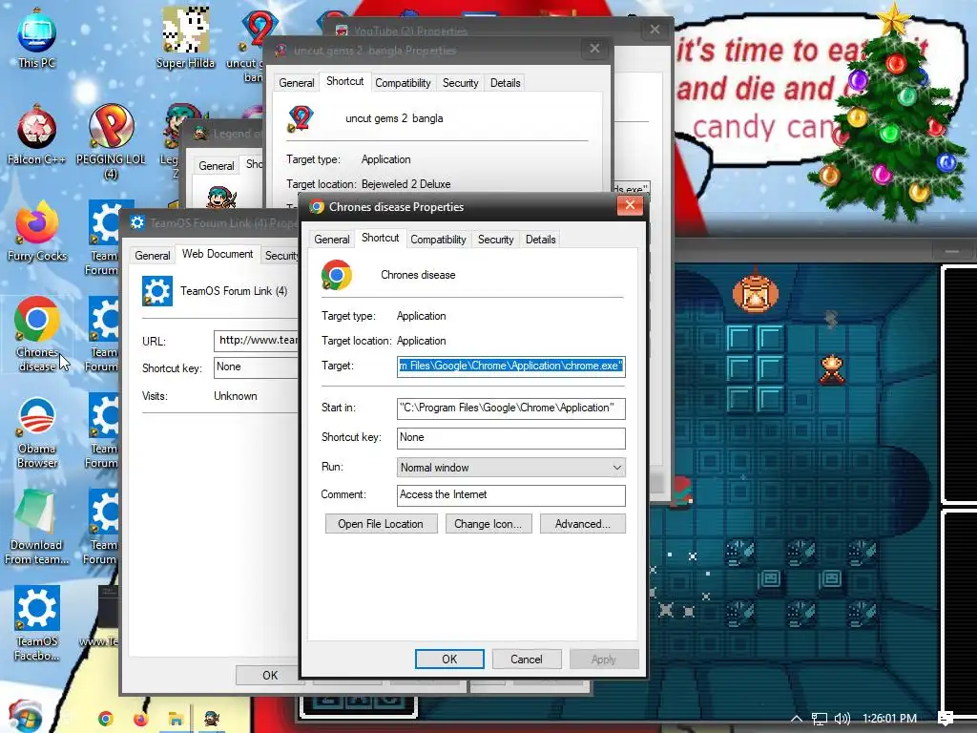Image resolution: width=977 pixels, height=733 pixels.
Task: Open Chrome from the taskbar
Action: coord(106,719)
